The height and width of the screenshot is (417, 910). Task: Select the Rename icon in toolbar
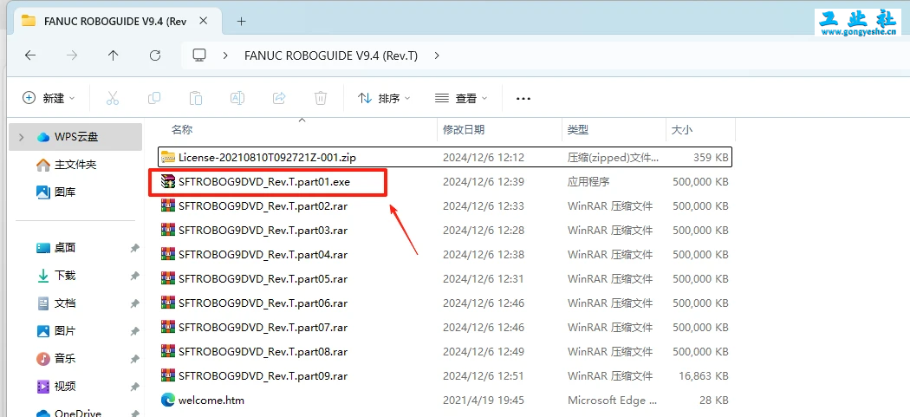tap(237, 98)
